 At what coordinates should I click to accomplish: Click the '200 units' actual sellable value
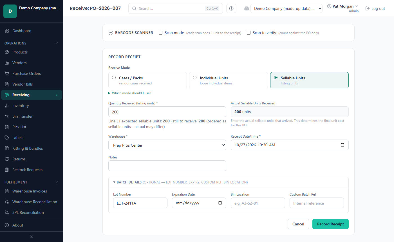click(x=243, y=112)
